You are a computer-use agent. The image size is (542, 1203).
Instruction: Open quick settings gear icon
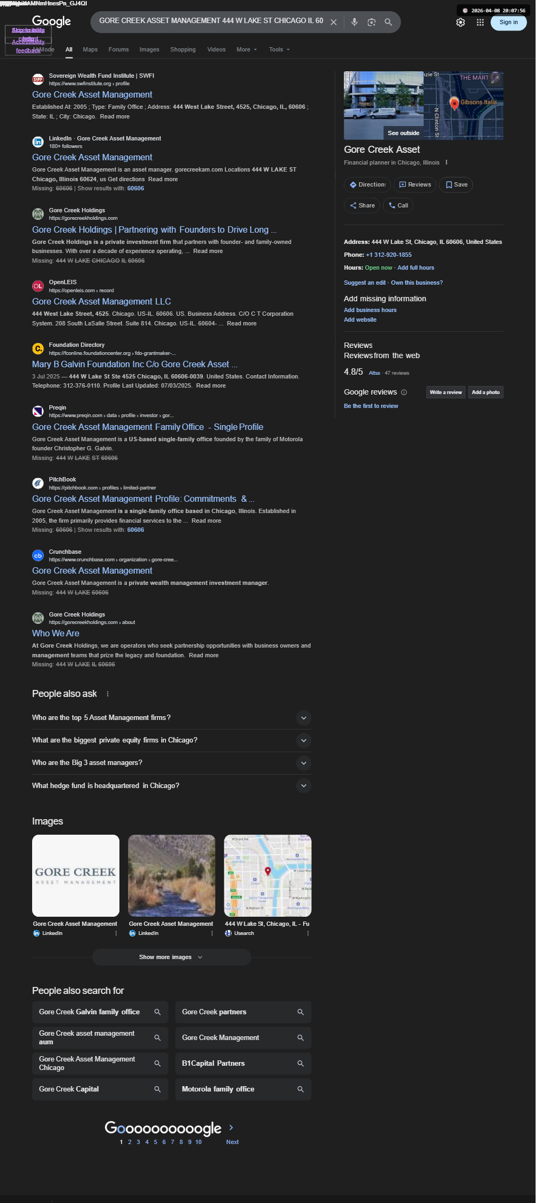[x=461, y=23]
